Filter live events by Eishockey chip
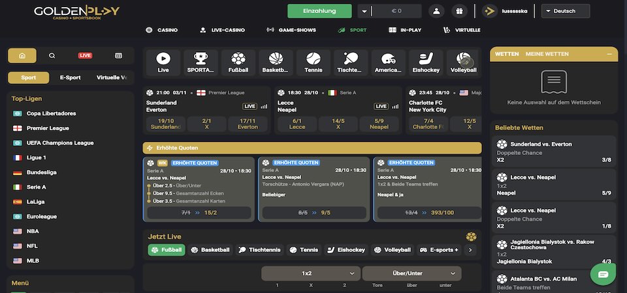Screen dimensions: 627x293 (346, 250)
